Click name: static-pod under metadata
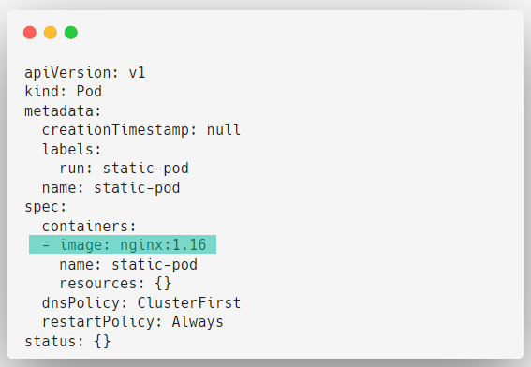The image size is (531, 367). point(111,188)
